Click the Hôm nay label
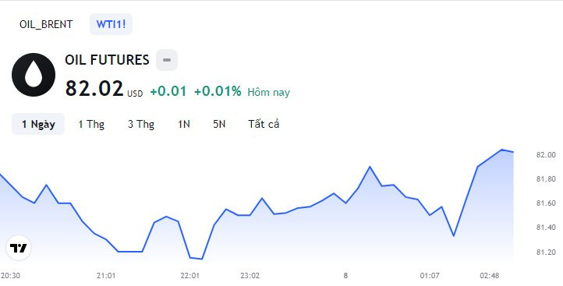The image size is (563, 286). coord(268,93)
